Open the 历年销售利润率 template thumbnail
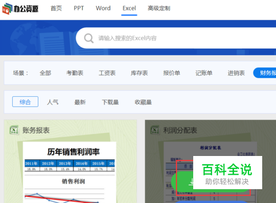Screen dimensions: 276x203 coord(70,172)
